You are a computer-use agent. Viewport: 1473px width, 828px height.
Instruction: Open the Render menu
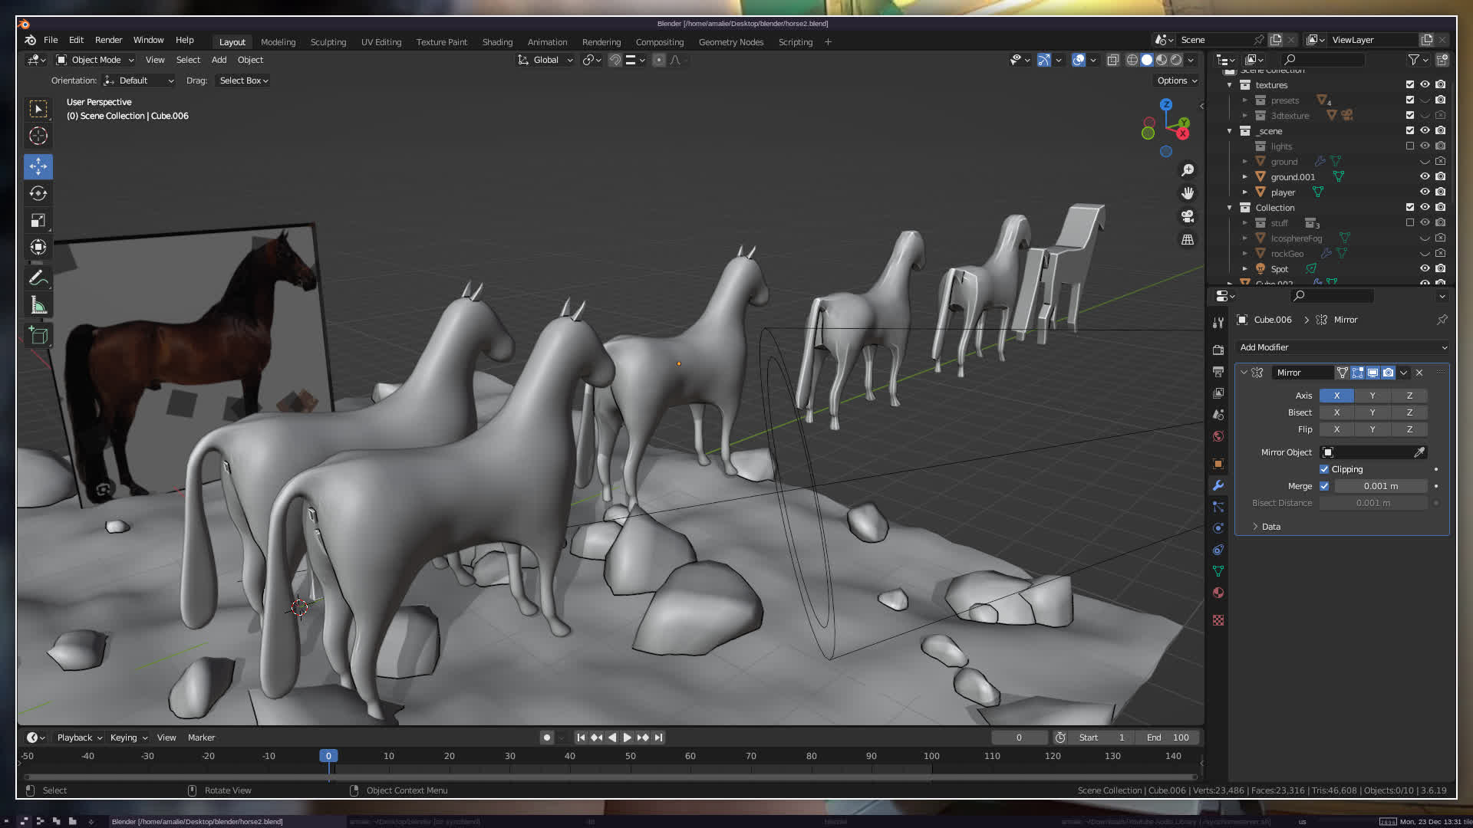point(108,40)
